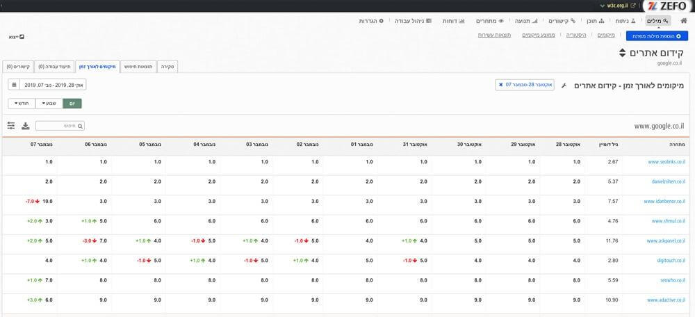Viewport: 695px width, 317px height.
Task: Open the מתחרים competitors menu
Action: pyautogui.click(x=490, y=21)
